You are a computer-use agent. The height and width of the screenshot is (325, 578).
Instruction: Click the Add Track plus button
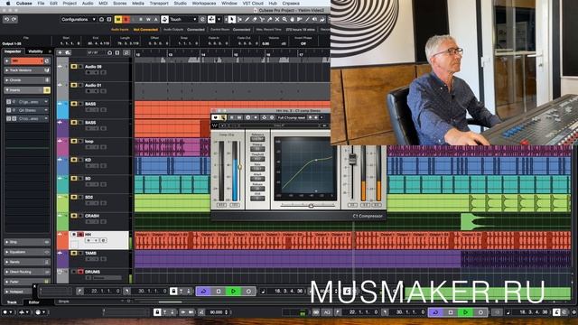[60, 52]
